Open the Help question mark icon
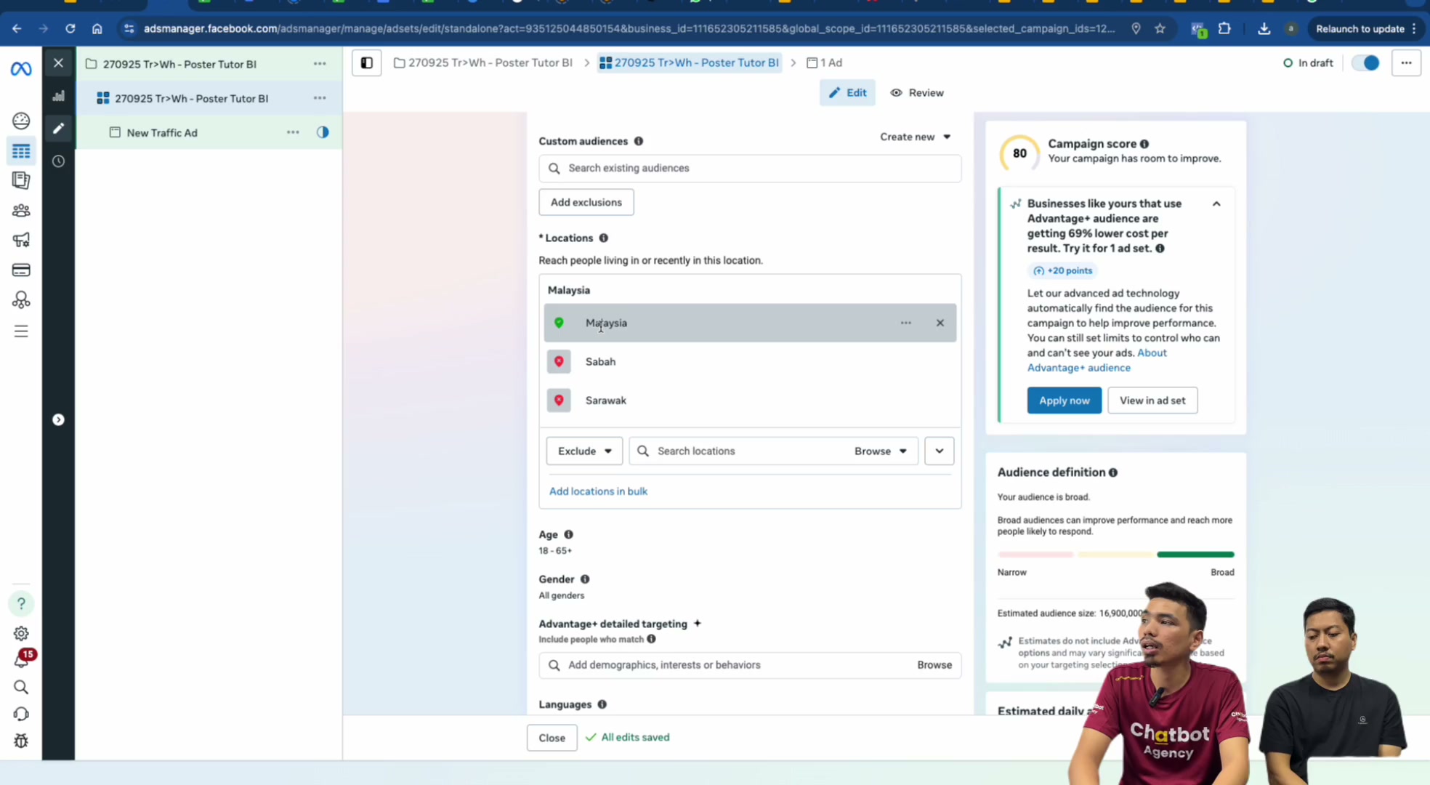1430x785 pixels. (21, 603)
